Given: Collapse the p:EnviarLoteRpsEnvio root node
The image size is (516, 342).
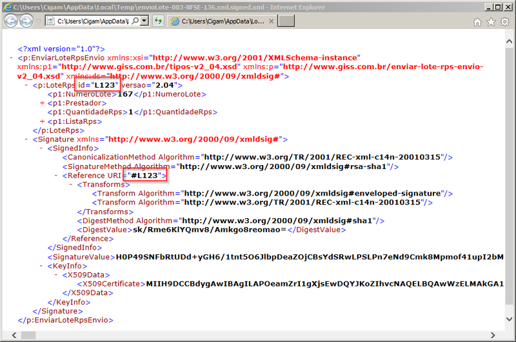Looking at the screenshot, I should point(12,58).
